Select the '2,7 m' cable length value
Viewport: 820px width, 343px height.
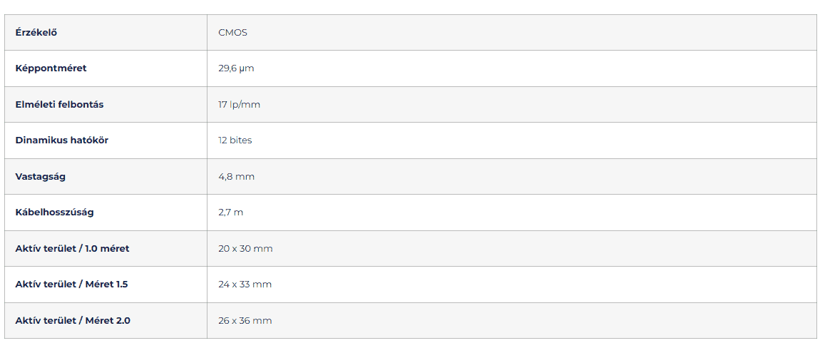click(x=231, y=213)
